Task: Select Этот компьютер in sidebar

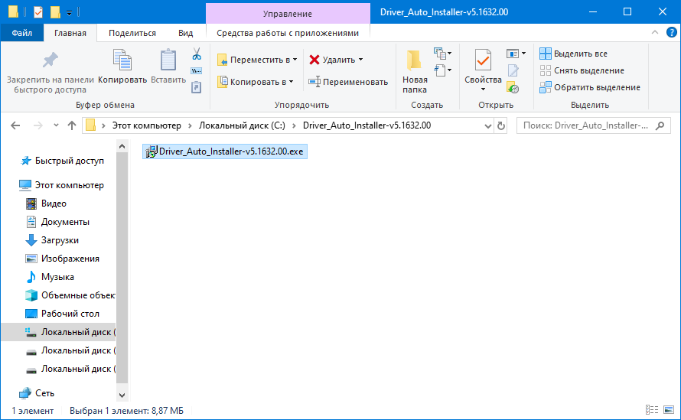Action: [x=61, y=185]
